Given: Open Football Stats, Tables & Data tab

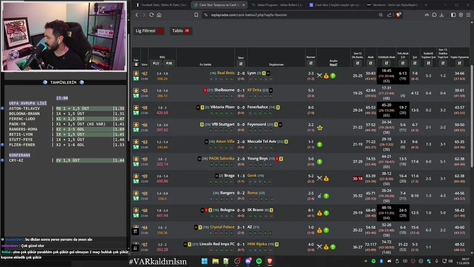Looking at the screenshot, I should pyautogui.click(x=161, y=5).
